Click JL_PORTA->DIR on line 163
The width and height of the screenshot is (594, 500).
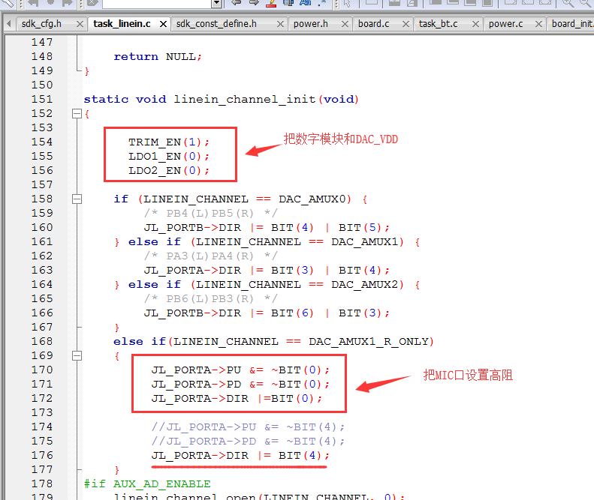click(192, 271)
